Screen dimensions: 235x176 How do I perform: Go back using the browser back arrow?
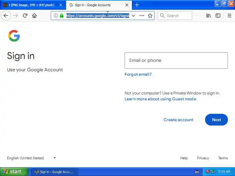pos(6,16)
